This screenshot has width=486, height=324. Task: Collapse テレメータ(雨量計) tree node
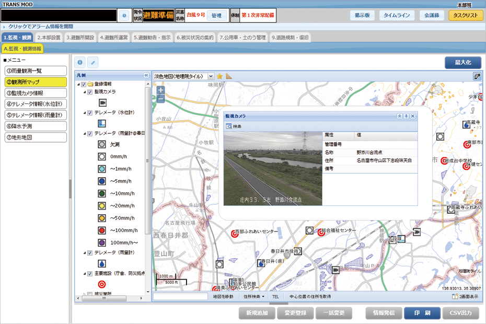[85, 253]
